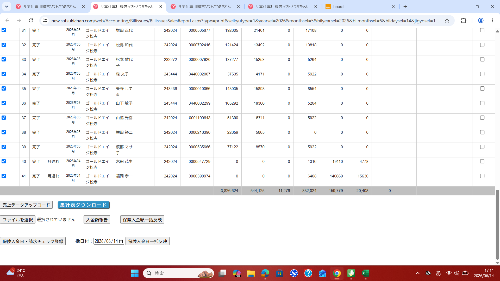Screen dimensions: 500x281
Task: Open Microsoft Store from the taskbar
Action: [x=280, y=273]
